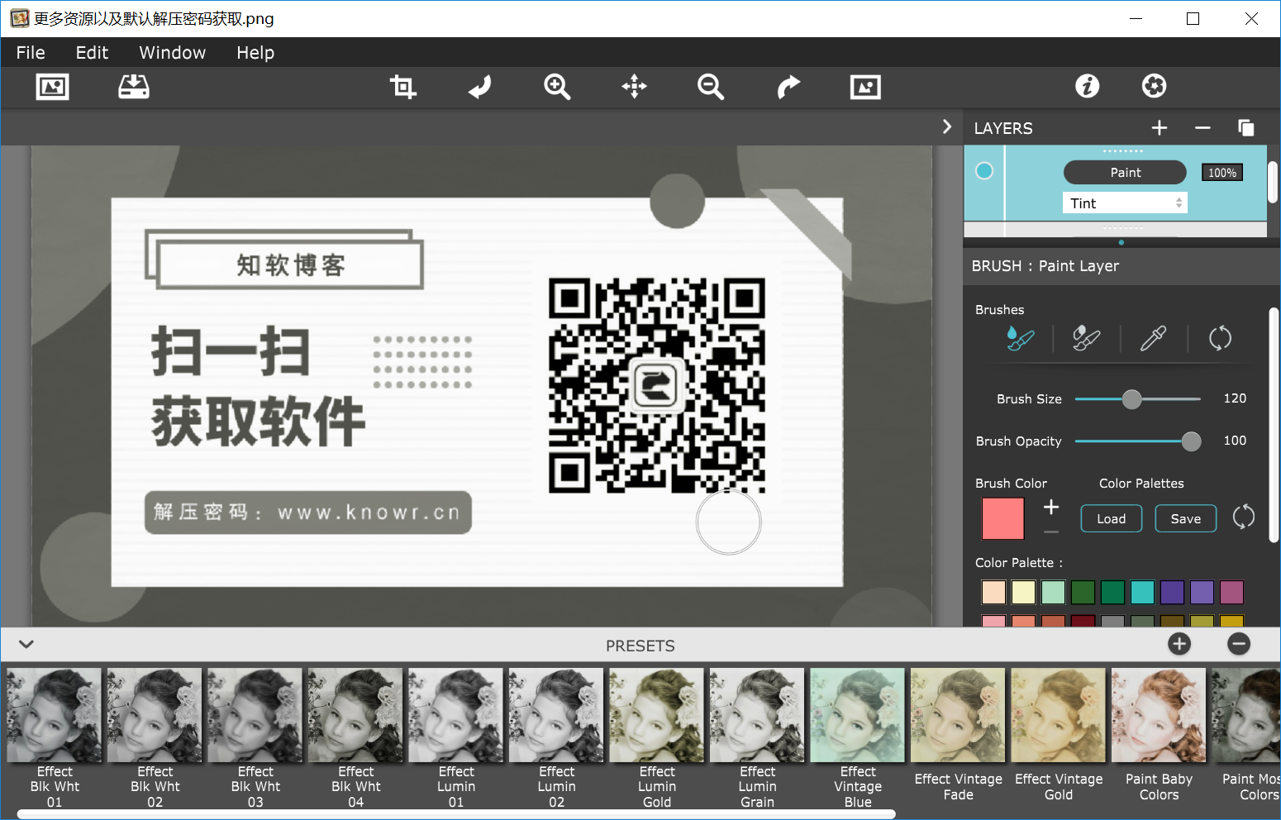Apply Effect Blk Wht 03 preset
Viewport: 1281px width, 820px height.
point(255,738)
